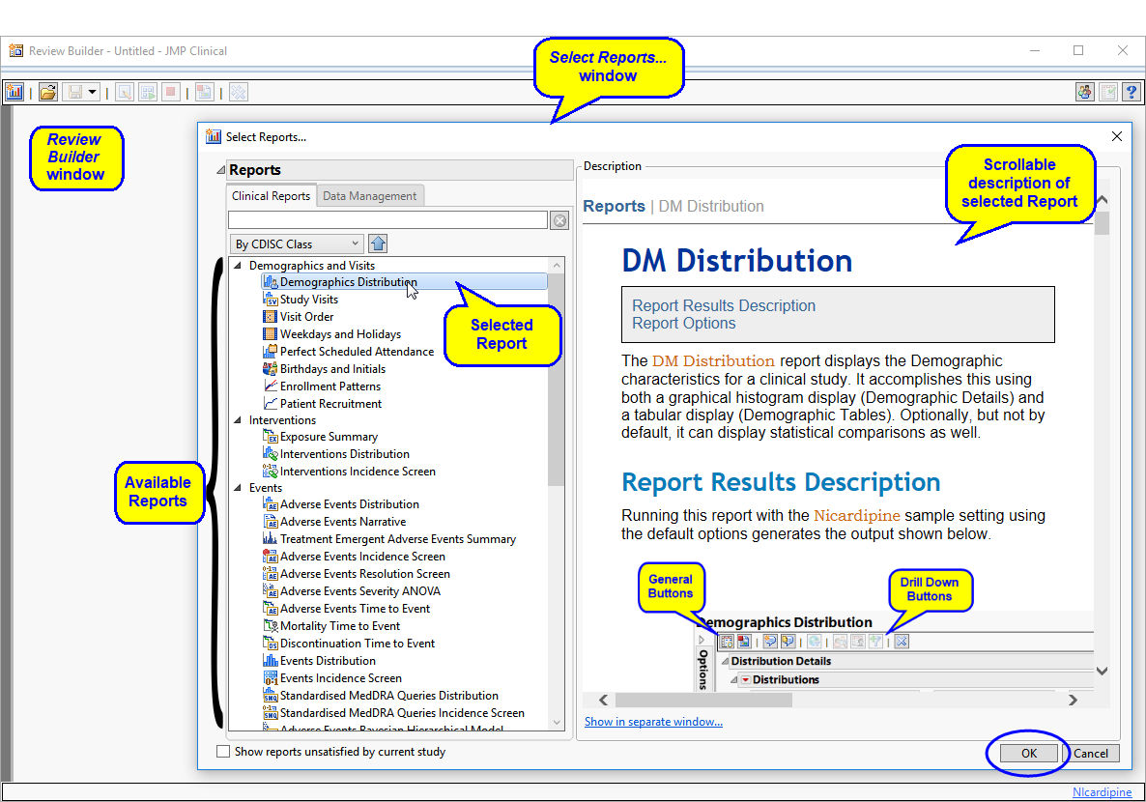Switch to the Clinical Reports tab

(x=271, y=196)
